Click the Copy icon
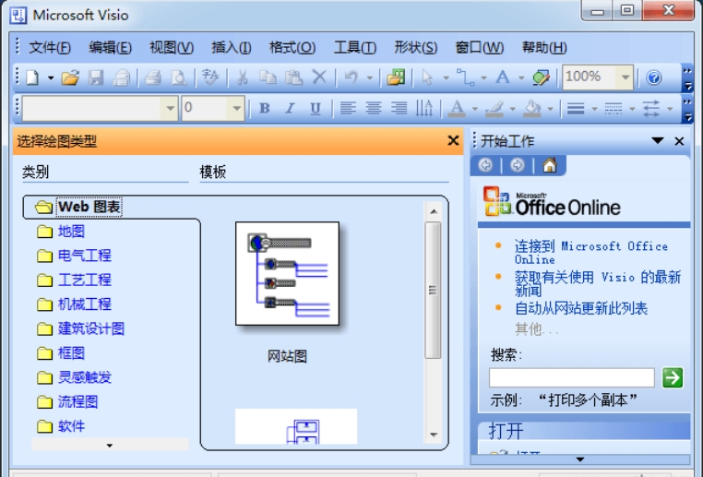The width and height of the screenshot is (703, 477). coord(268,78)
